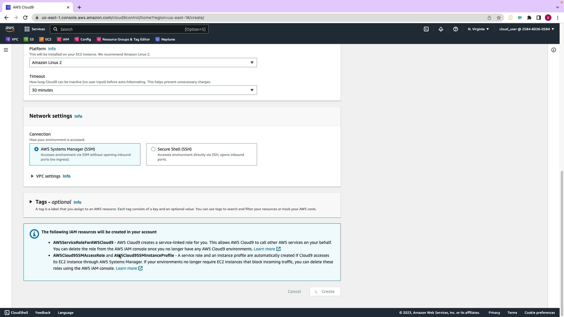Open CloudShell icon in top navigation bar

coord(426,29)
